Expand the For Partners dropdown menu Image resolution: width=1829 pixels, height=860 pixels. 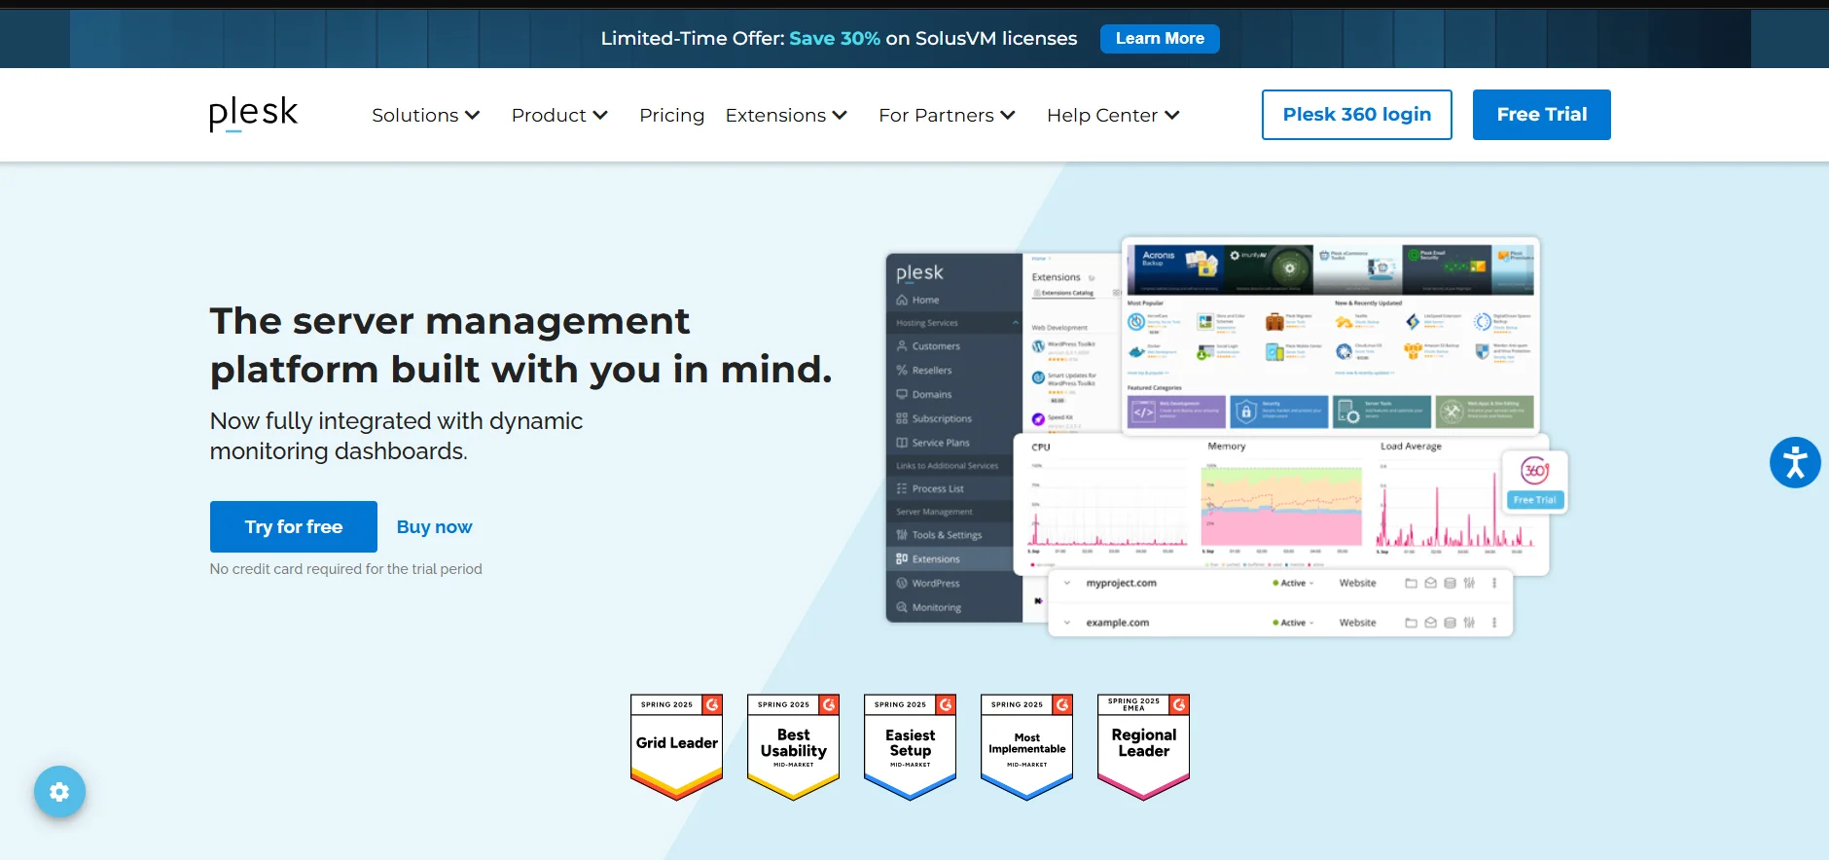[947, 115]
